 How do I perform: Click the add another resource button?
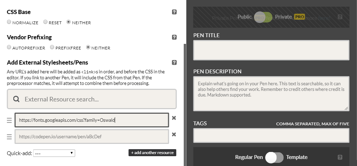(x=152, y=153)
